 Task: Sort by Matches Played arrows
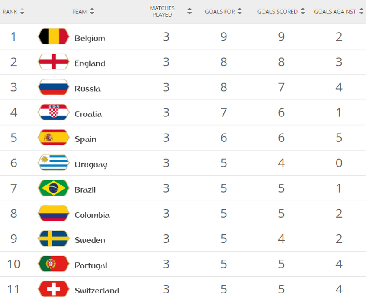[189, 12]
